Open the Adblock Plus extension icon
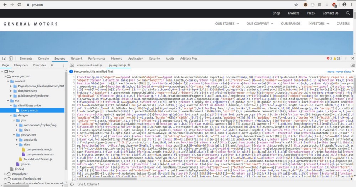This screenshot has height=187, width=356. [x=334, y=5]
